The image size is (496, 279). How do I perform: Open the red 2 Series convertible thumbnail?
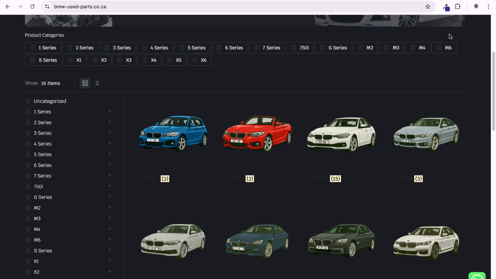(x=257, y=133)
